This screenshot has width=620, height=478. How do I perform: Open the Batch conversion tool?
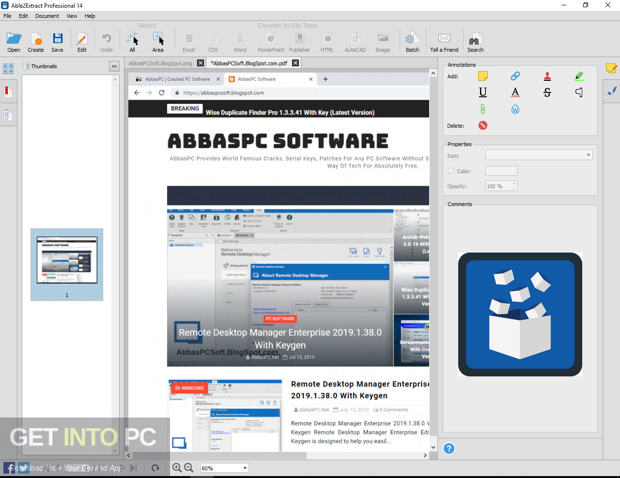(x=412, y=39)
